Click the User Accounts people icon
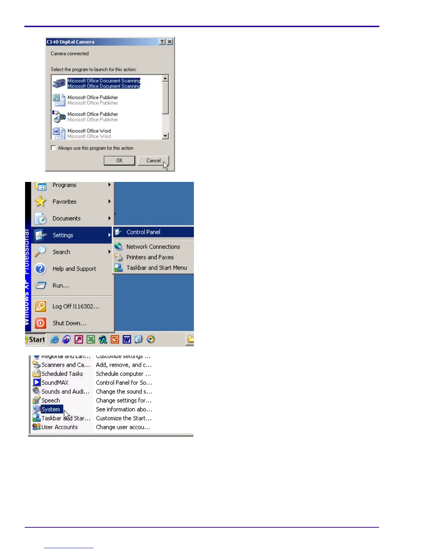 [37, 427]
